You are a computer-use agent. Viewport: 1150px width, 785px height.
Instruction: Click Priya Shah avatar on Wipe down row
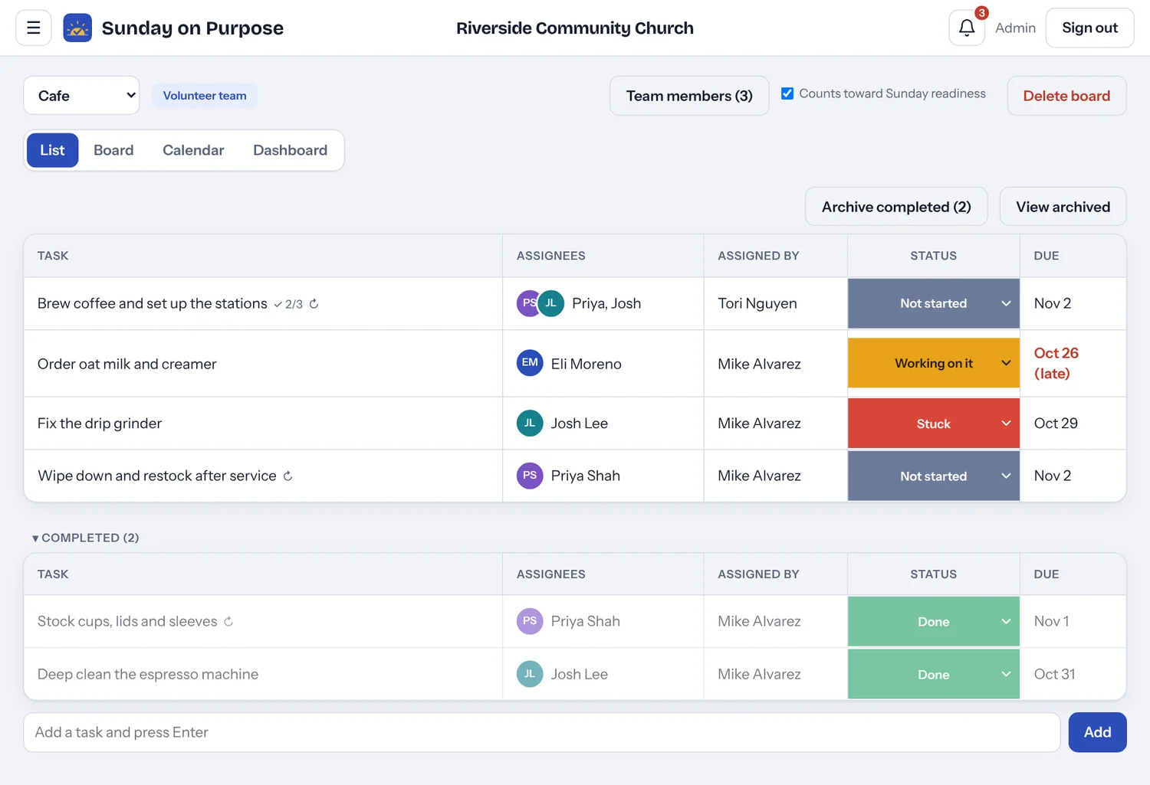click(530, 476)
